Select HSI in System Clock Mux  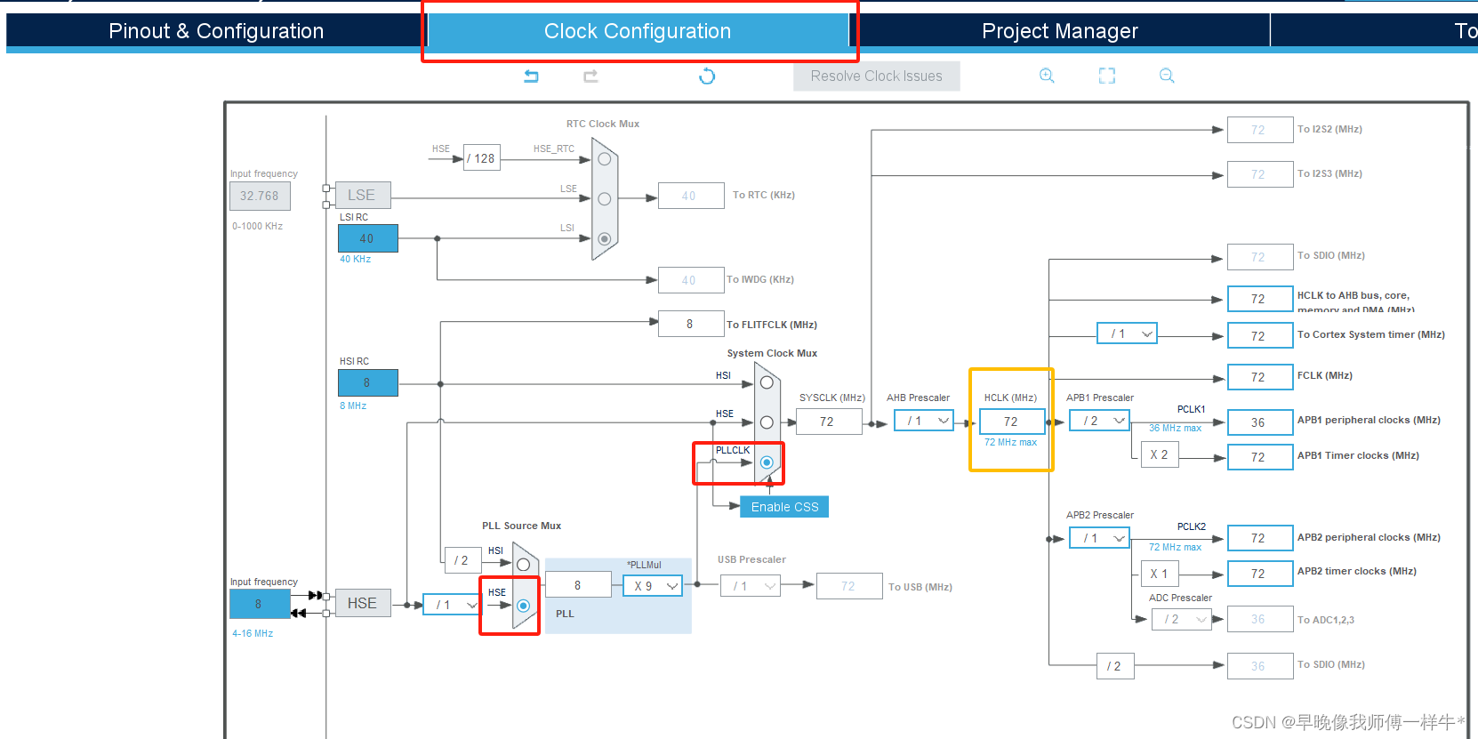(767, 383)
